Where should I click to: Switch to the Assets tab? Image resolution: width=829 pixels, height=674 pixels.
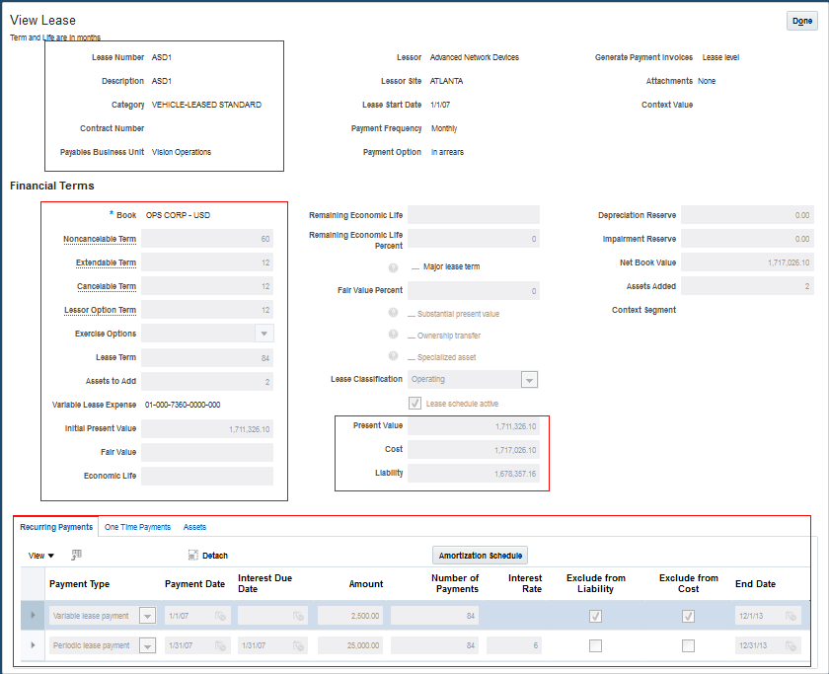194,527
